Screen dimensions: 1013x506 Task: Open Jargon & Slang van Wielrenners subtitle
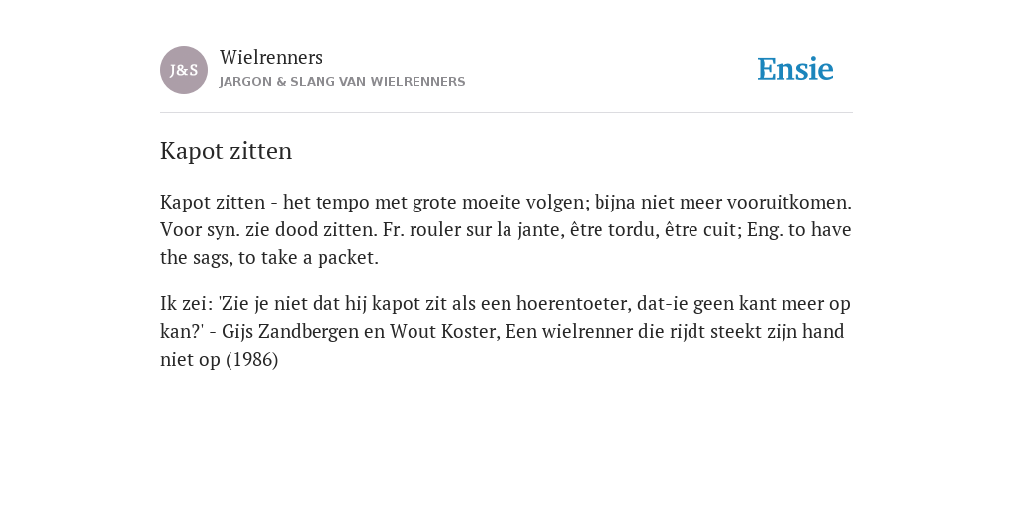coord(342,82)
